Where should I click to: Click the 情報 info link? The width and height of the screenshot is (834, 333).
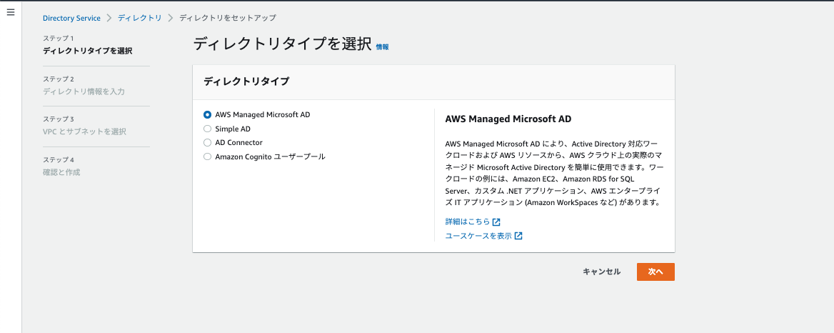coord(383,47)
